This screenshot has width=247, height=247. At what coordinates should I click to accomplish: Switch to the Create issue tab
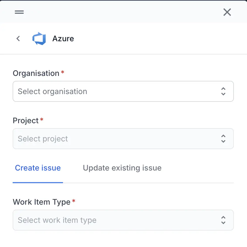(x=38, y=168)
